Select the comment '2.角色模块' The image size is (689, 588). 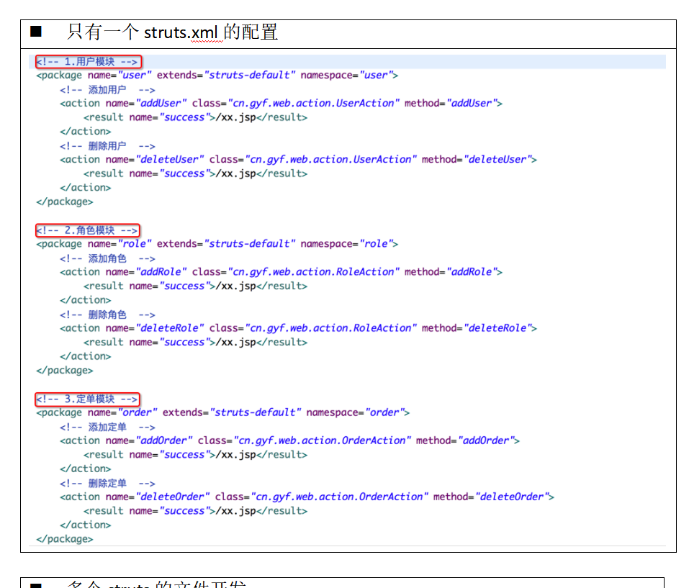coord(87,230)
